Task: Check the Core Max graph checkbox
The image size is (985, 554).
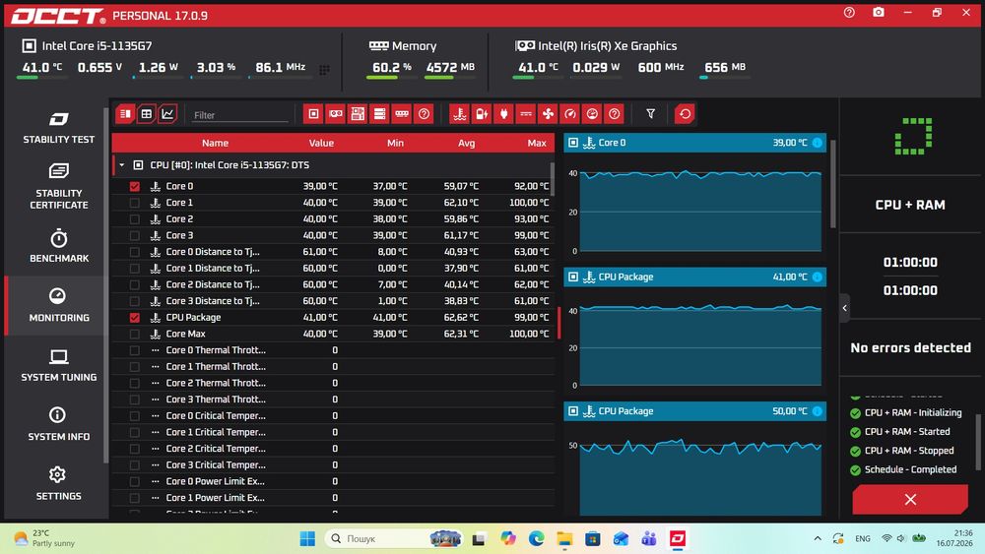Action: (x=134, y=334)
